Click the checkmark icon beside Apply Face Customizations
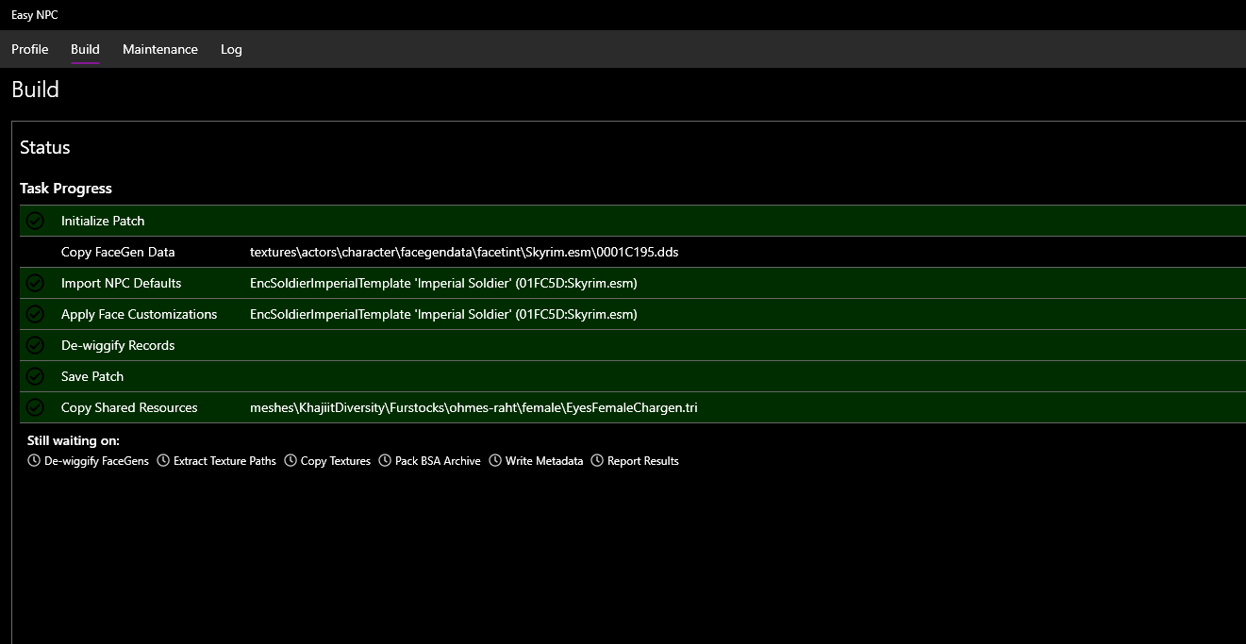Screen dimensions: 1246x644 click(x=35, y=314)
